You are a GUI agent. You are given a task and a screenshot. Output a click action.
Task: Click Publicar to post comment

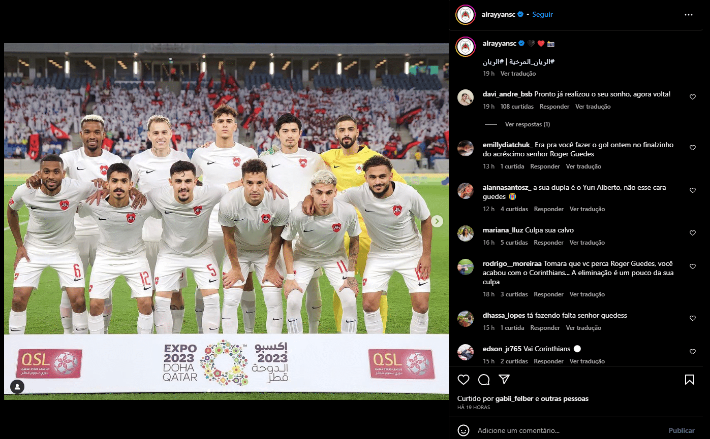pyautogui.click(x=682, y=430)
